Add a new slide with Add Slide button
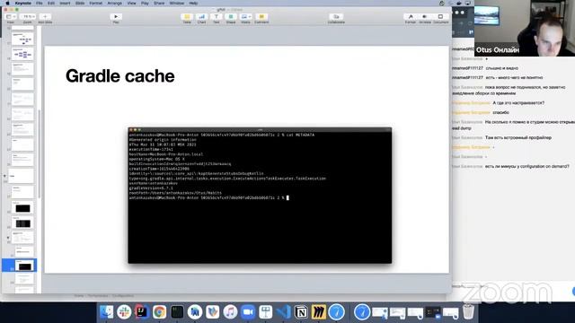 tap(45, 17)
